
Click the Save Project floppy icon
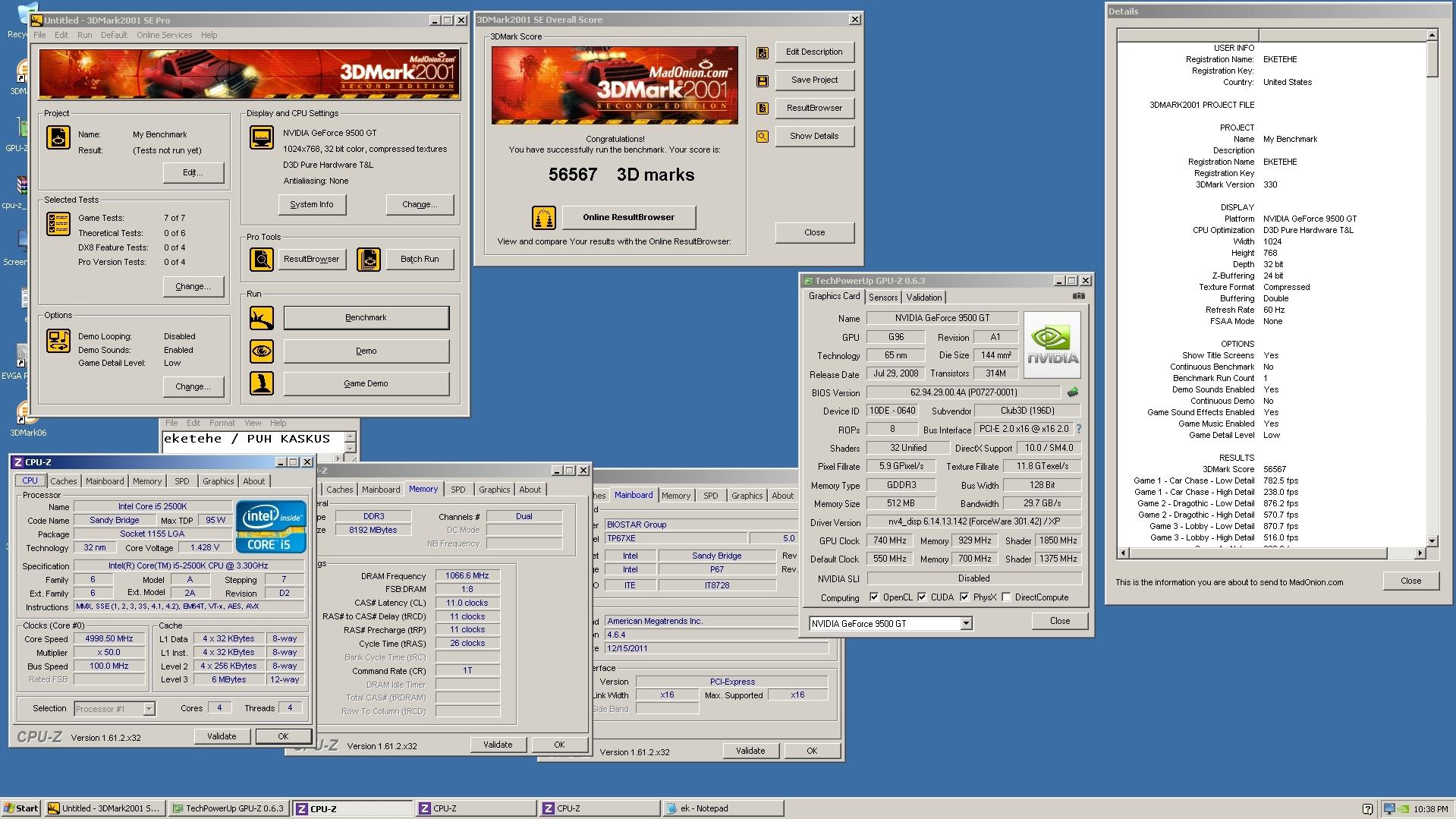(763, 80)
